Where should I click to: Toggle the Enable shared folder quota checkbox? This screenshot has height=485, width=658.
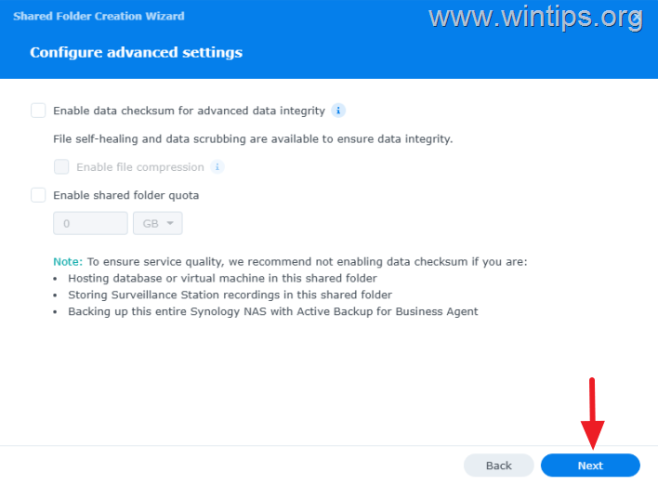click(38, 195)
